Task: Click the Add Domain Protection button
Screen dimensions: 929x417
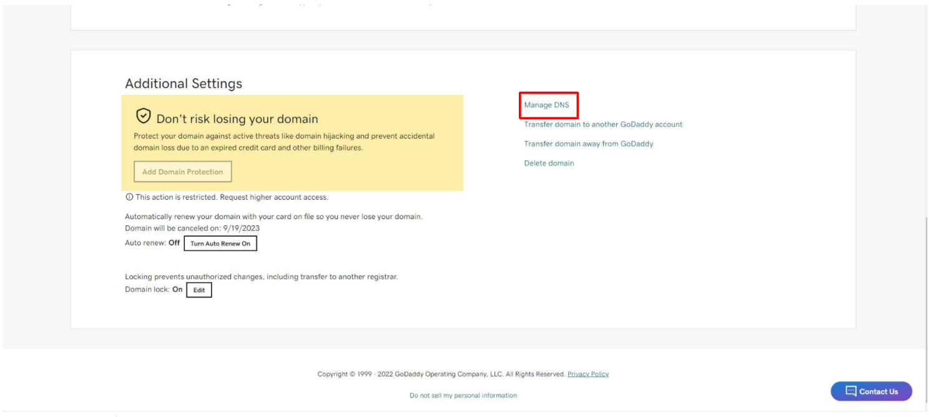Action: click(x=182, y=172)
